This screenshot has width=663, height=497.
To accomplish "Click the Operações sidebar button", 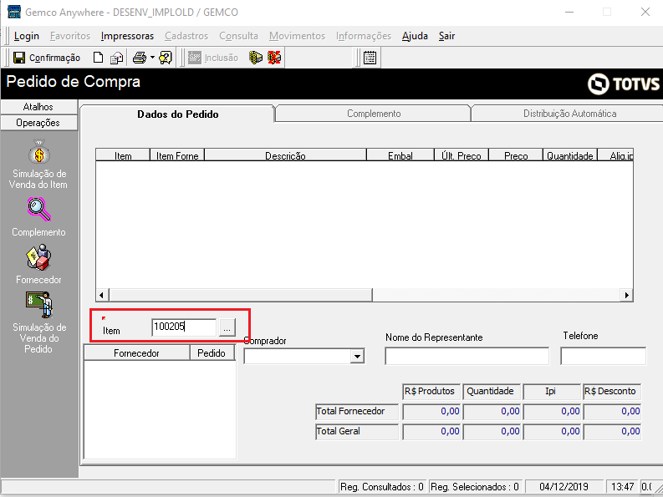I will [38, 123].
